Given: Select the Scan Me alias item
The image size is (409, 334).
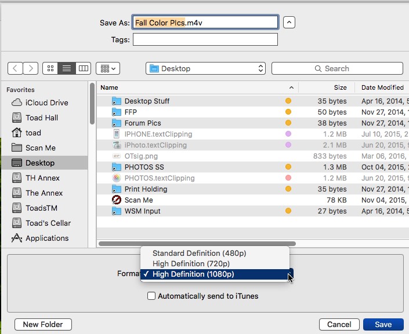Looking at the screenshot, I should point(253,200).
